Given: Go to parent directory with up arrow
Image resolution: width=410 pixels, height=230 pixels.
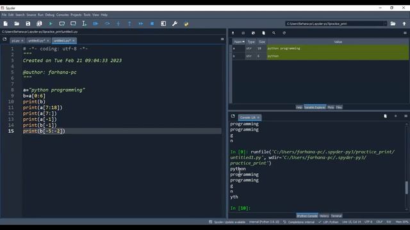Looking at the screenshot, I should click(404, 24).
